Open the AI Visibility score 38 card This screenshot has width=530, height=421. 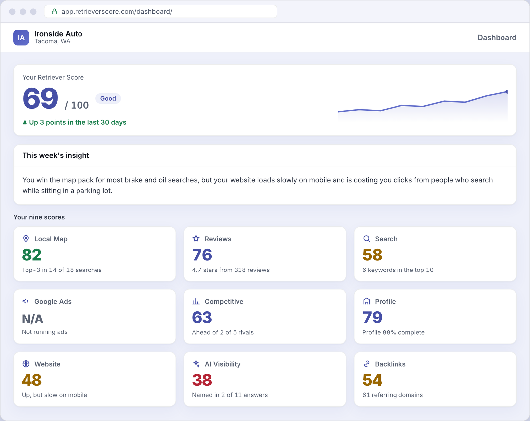pyautogui.click(x=265, y=379)
